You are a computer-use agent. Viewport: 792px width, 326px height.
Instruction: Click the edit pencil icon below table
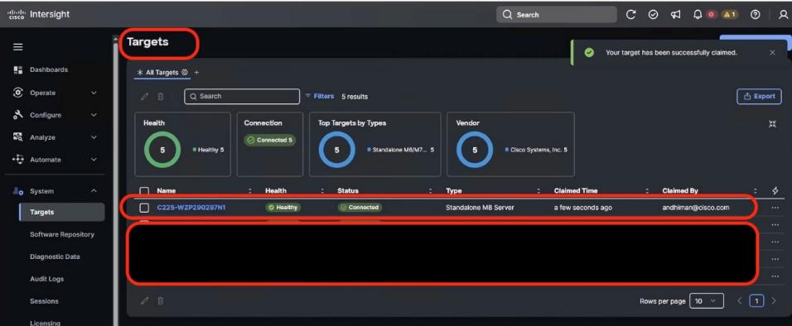click(144, 301)
